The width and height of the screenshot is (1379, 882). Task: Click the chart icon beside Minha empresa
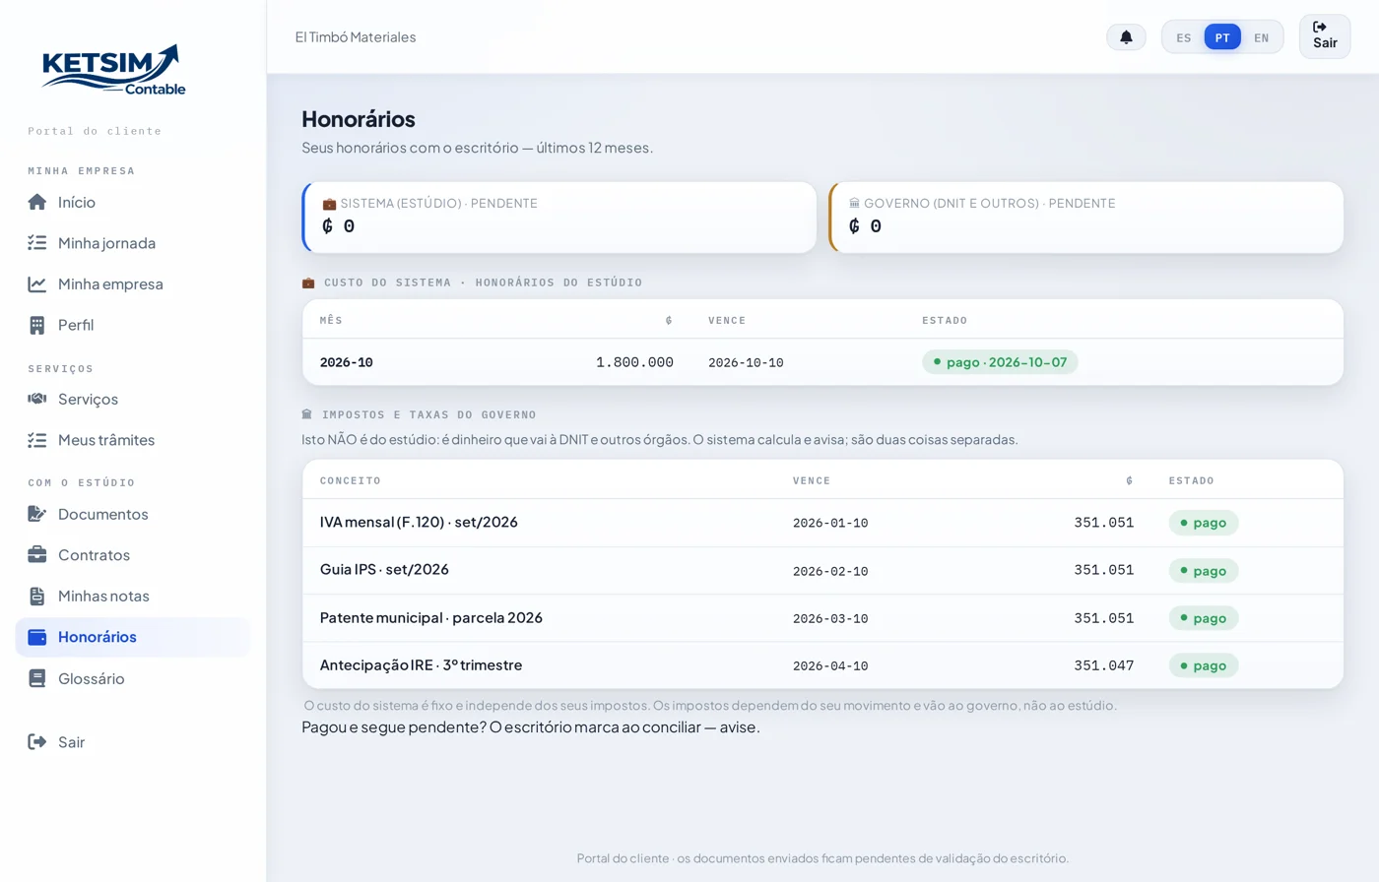point(37,284)
